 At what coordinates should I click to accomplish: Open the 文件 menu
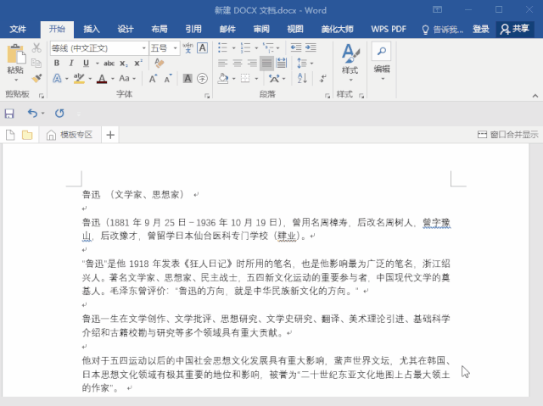[18, 29]
